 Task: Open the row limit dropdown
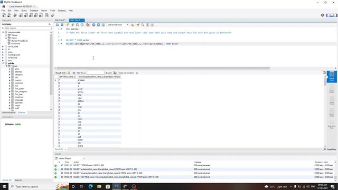[x=118, y=25]
